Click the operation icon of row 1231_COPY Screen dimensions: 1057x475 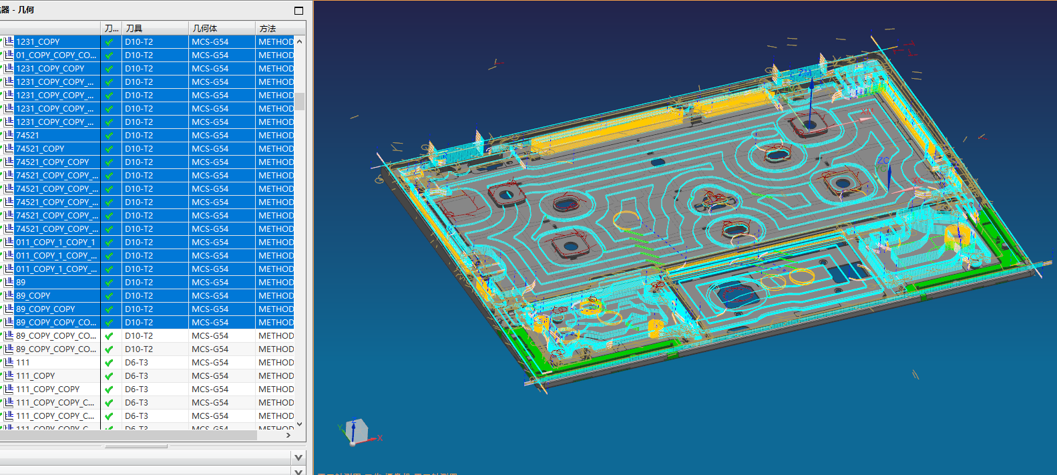coord(9,41)
